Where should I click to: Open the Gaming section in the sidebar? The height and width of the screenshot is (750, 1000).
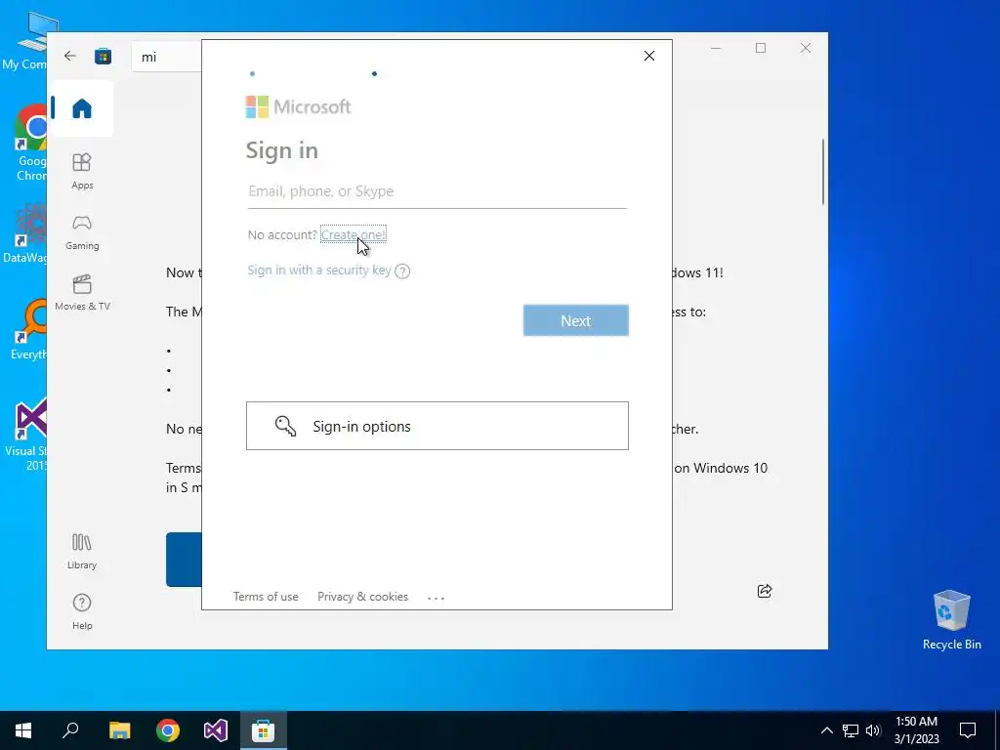coord(82,232)
